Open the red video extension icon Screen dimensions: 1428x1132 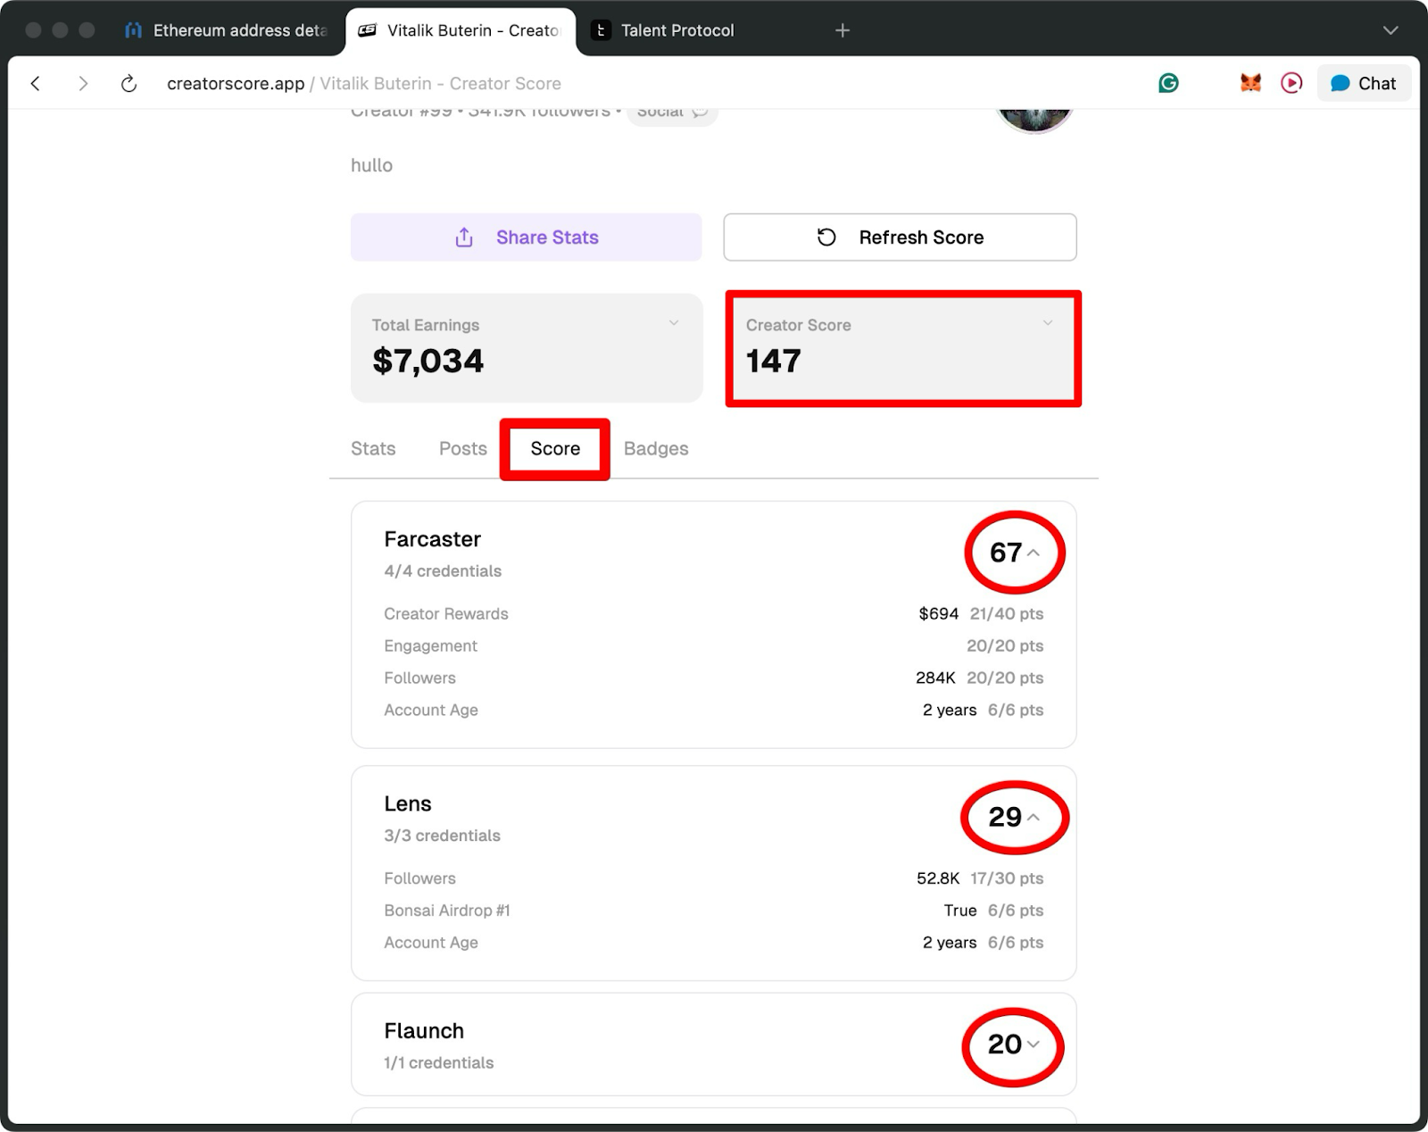coord(1291,83)
